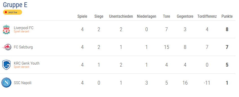Click the Jetzt live badge

(x=12, y=12)
